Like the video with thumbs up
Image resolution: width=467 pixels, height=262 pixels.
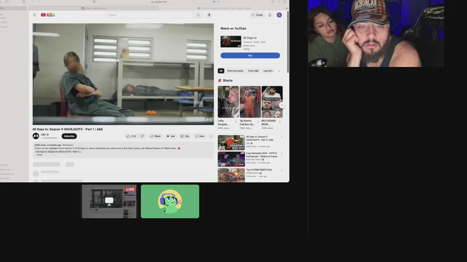[x=131, y=136]
